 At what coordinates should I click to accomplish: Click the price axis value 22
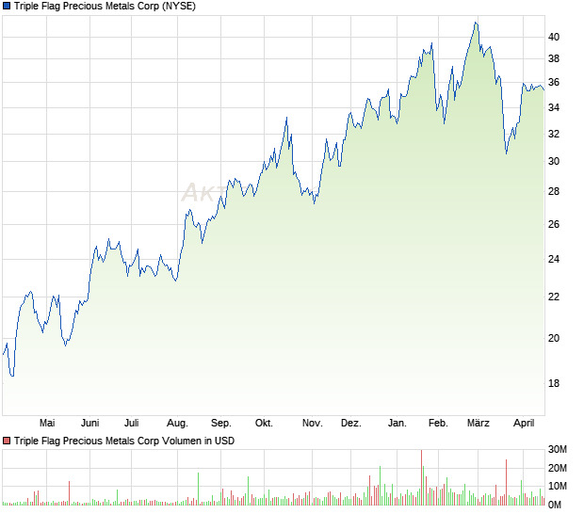pyautogui.click(x=554, y=297)
